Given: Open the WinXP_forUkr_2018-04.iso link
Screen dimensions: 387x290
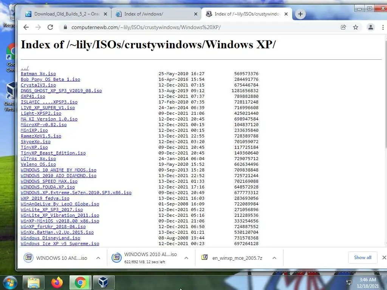Looking at the screenshot, I should point(53,227).
